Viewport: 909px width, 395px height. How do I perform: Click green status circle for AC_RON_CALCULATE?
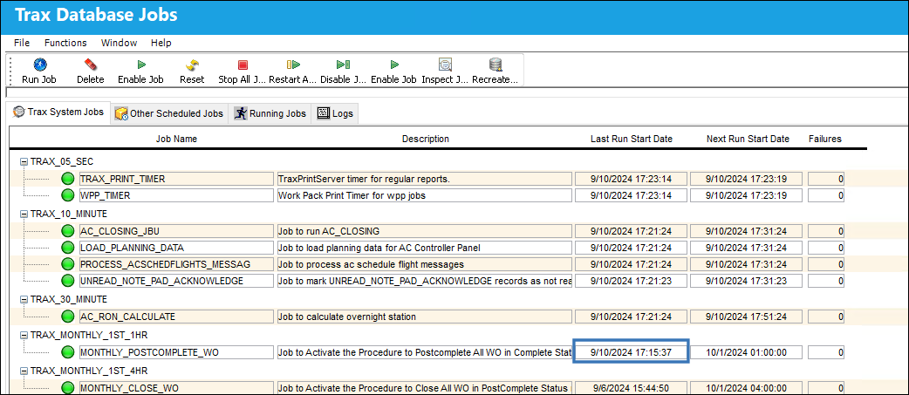(68, 317)
